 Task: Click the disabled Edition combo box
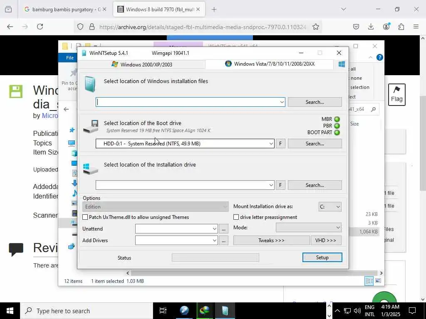[x=156, y=207]
